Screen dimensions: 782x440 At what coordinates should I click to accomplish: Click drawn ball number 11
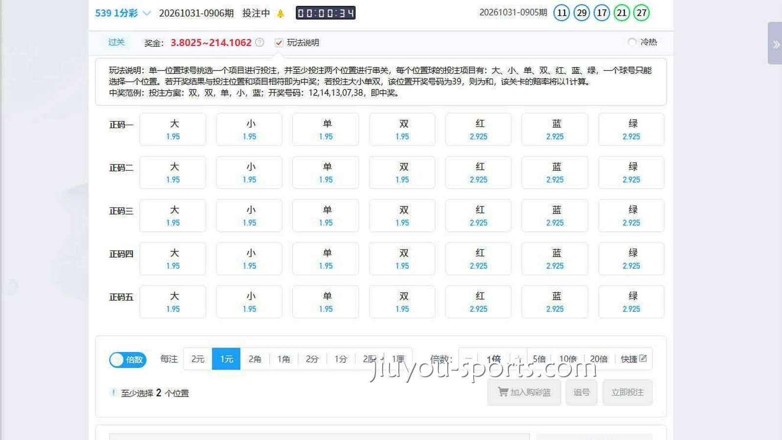point(562,13)
